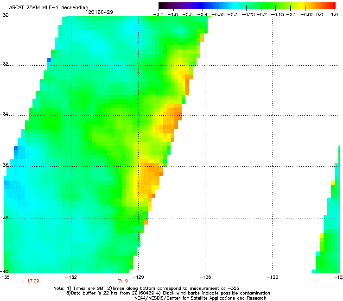The image size is (343, 301).
Task: Click the red time stamp '17:19'
Action: pyautogui.click(x=121, y=281)
